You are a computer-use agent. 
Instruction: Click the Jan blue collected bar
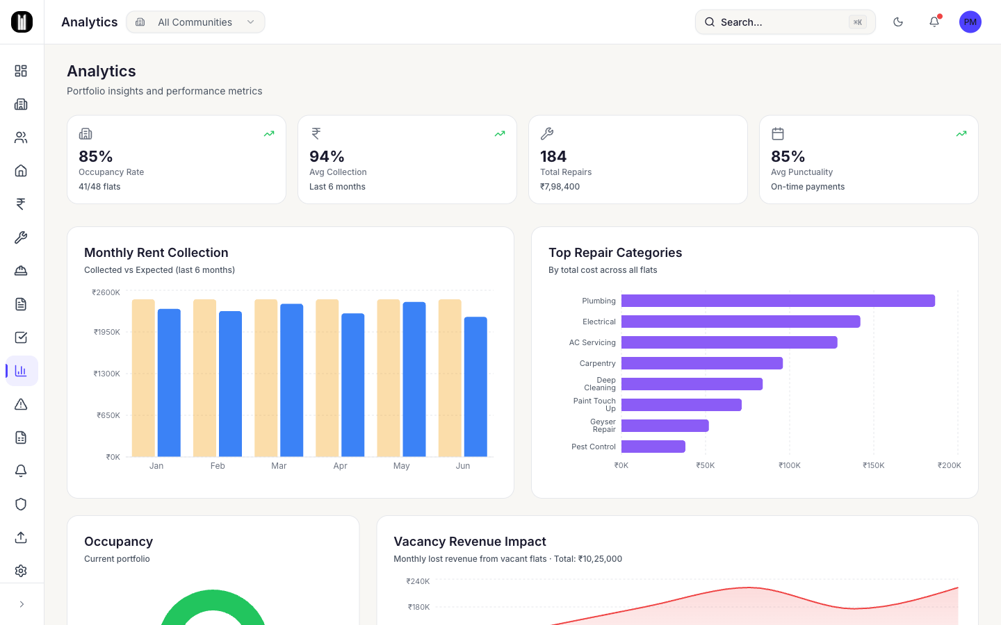pos(169,383)
